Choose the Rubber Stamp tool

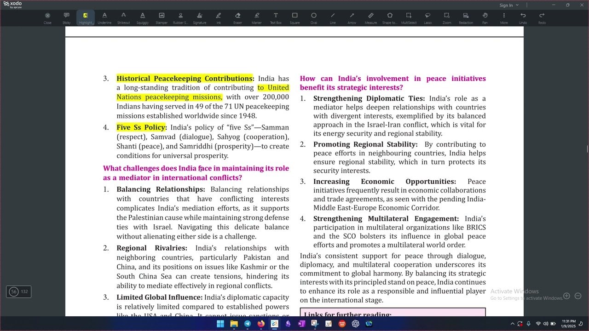[180, 18]
